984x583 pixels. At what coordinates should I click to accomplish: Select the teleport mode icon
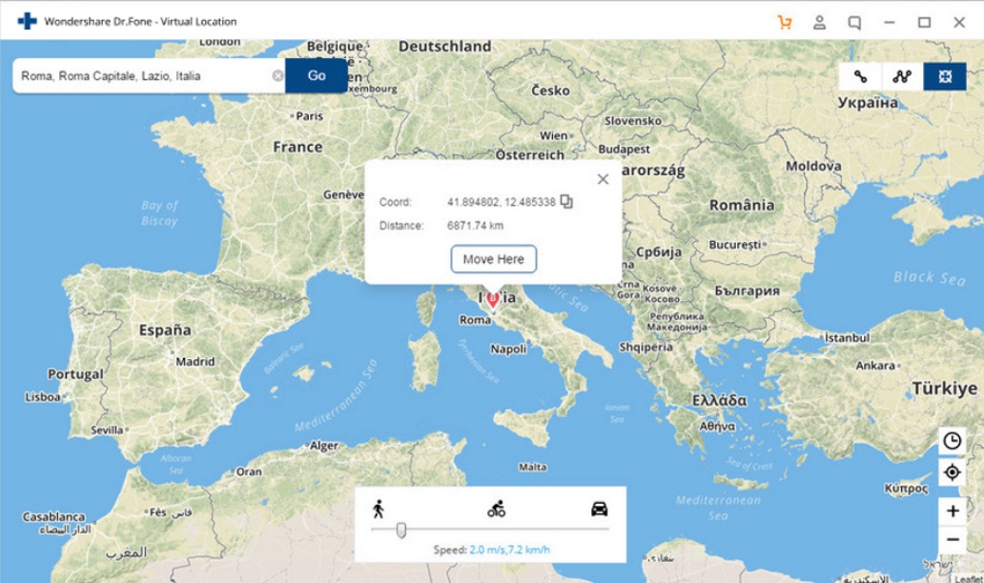[945, 76]
